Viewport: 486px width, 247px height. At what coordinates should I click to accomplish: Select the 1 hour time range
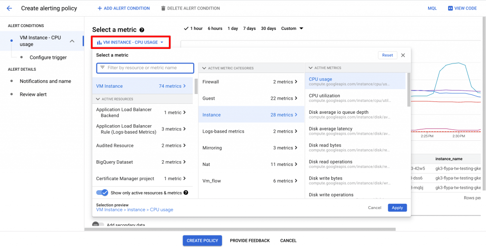point(193,28)
